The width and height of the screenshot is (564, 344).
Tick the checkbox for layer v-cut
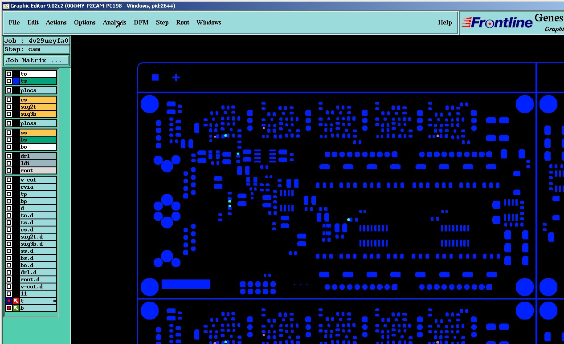pos(9,180)
